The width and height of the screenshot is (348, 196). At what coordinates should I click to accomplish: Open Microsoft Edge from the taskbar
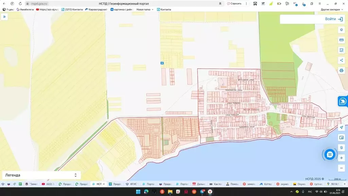pyautogui.click(x=146, y=192)
